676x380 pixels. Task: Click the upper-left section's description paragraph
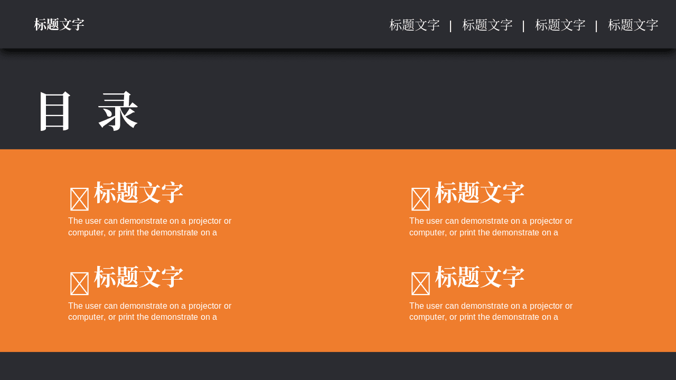150,226
